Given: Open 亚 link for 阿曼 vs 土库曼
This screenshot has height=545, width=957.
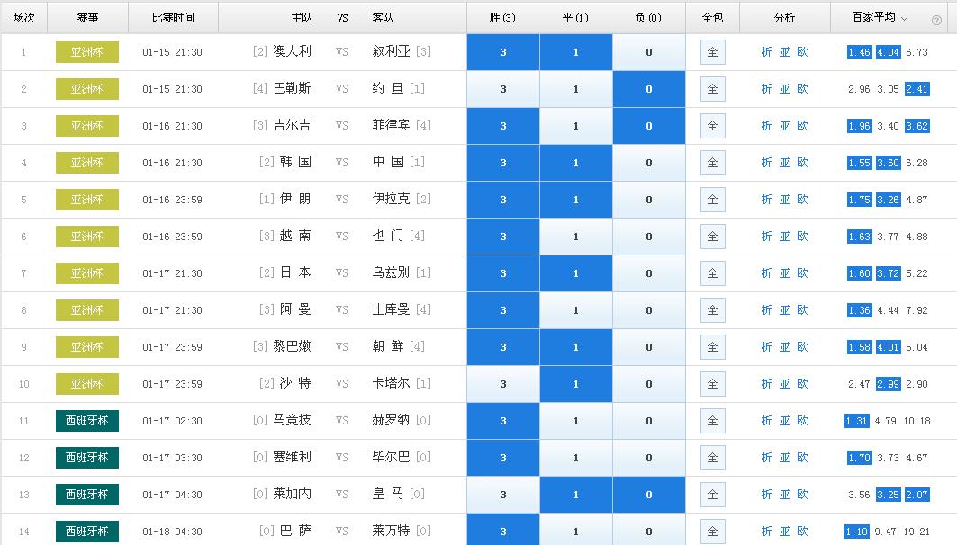Looking at the screenshot, I should [784, 310].
